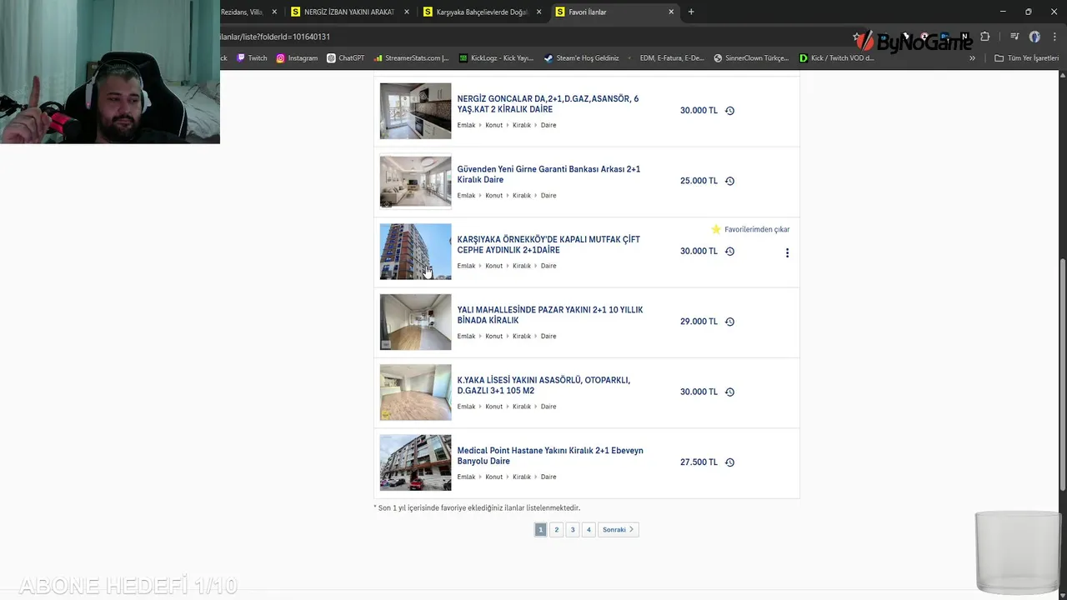Click Konut breadcrumb under K.YAKA LİSESİ listing

click(x=494, y=407)
